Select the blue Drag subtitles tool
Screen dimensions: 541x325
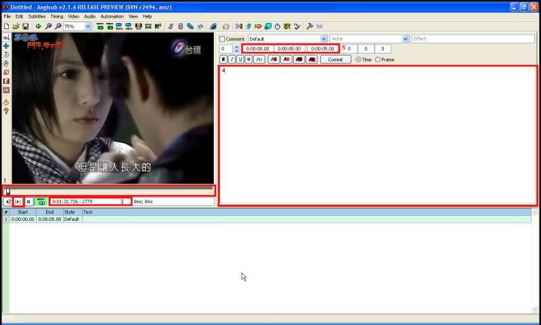6,46
